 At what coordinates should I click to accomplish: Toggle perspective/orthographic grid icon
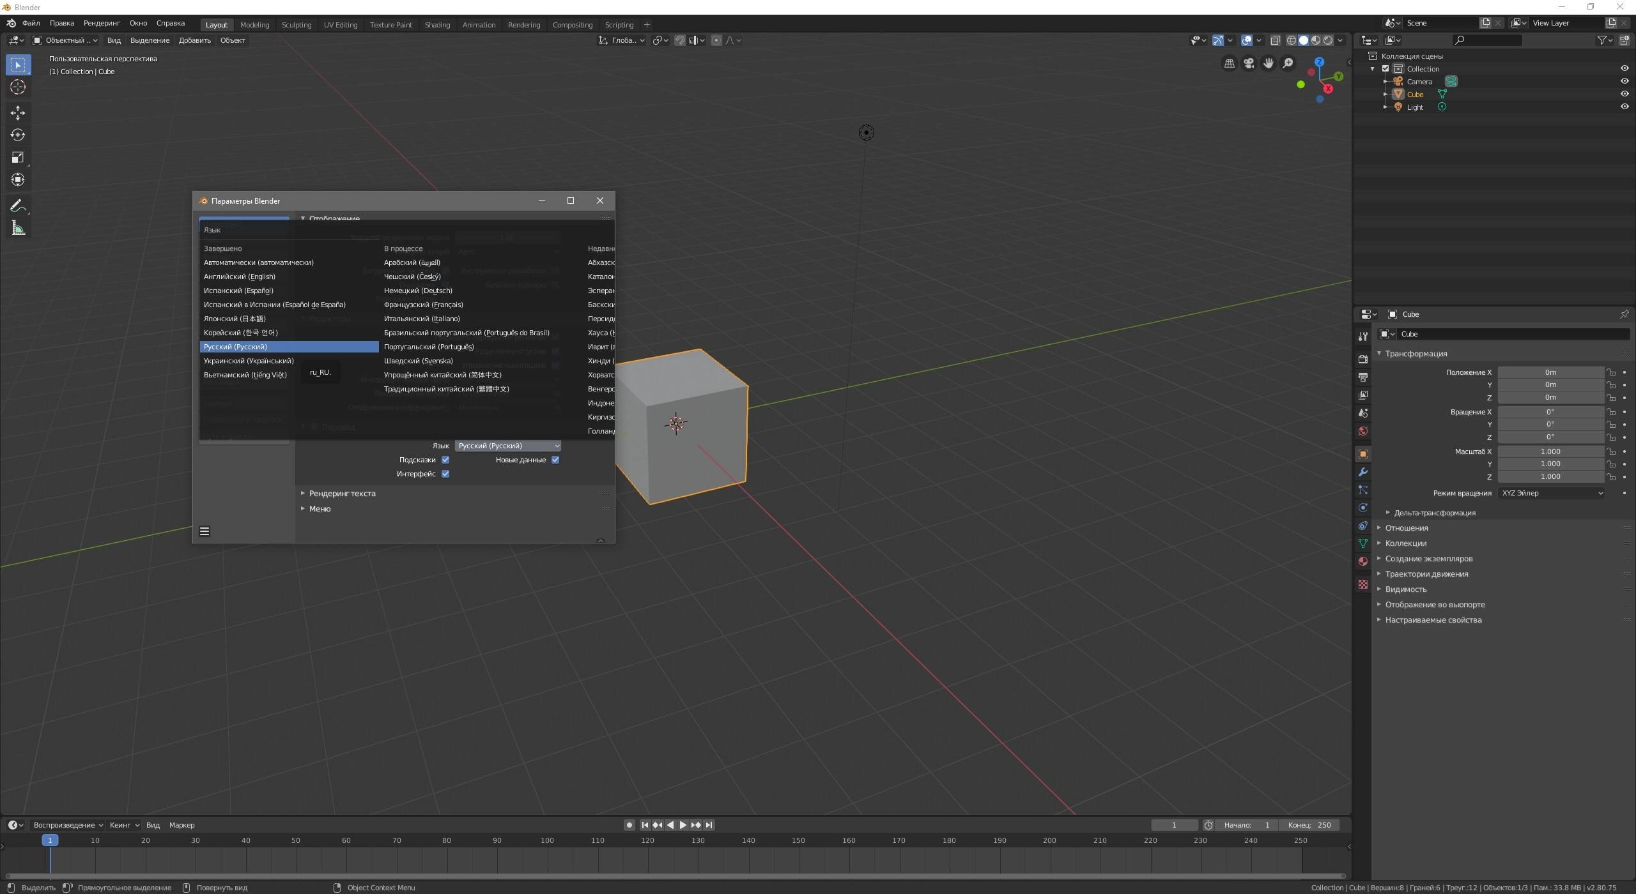[x=1229, y=63]
